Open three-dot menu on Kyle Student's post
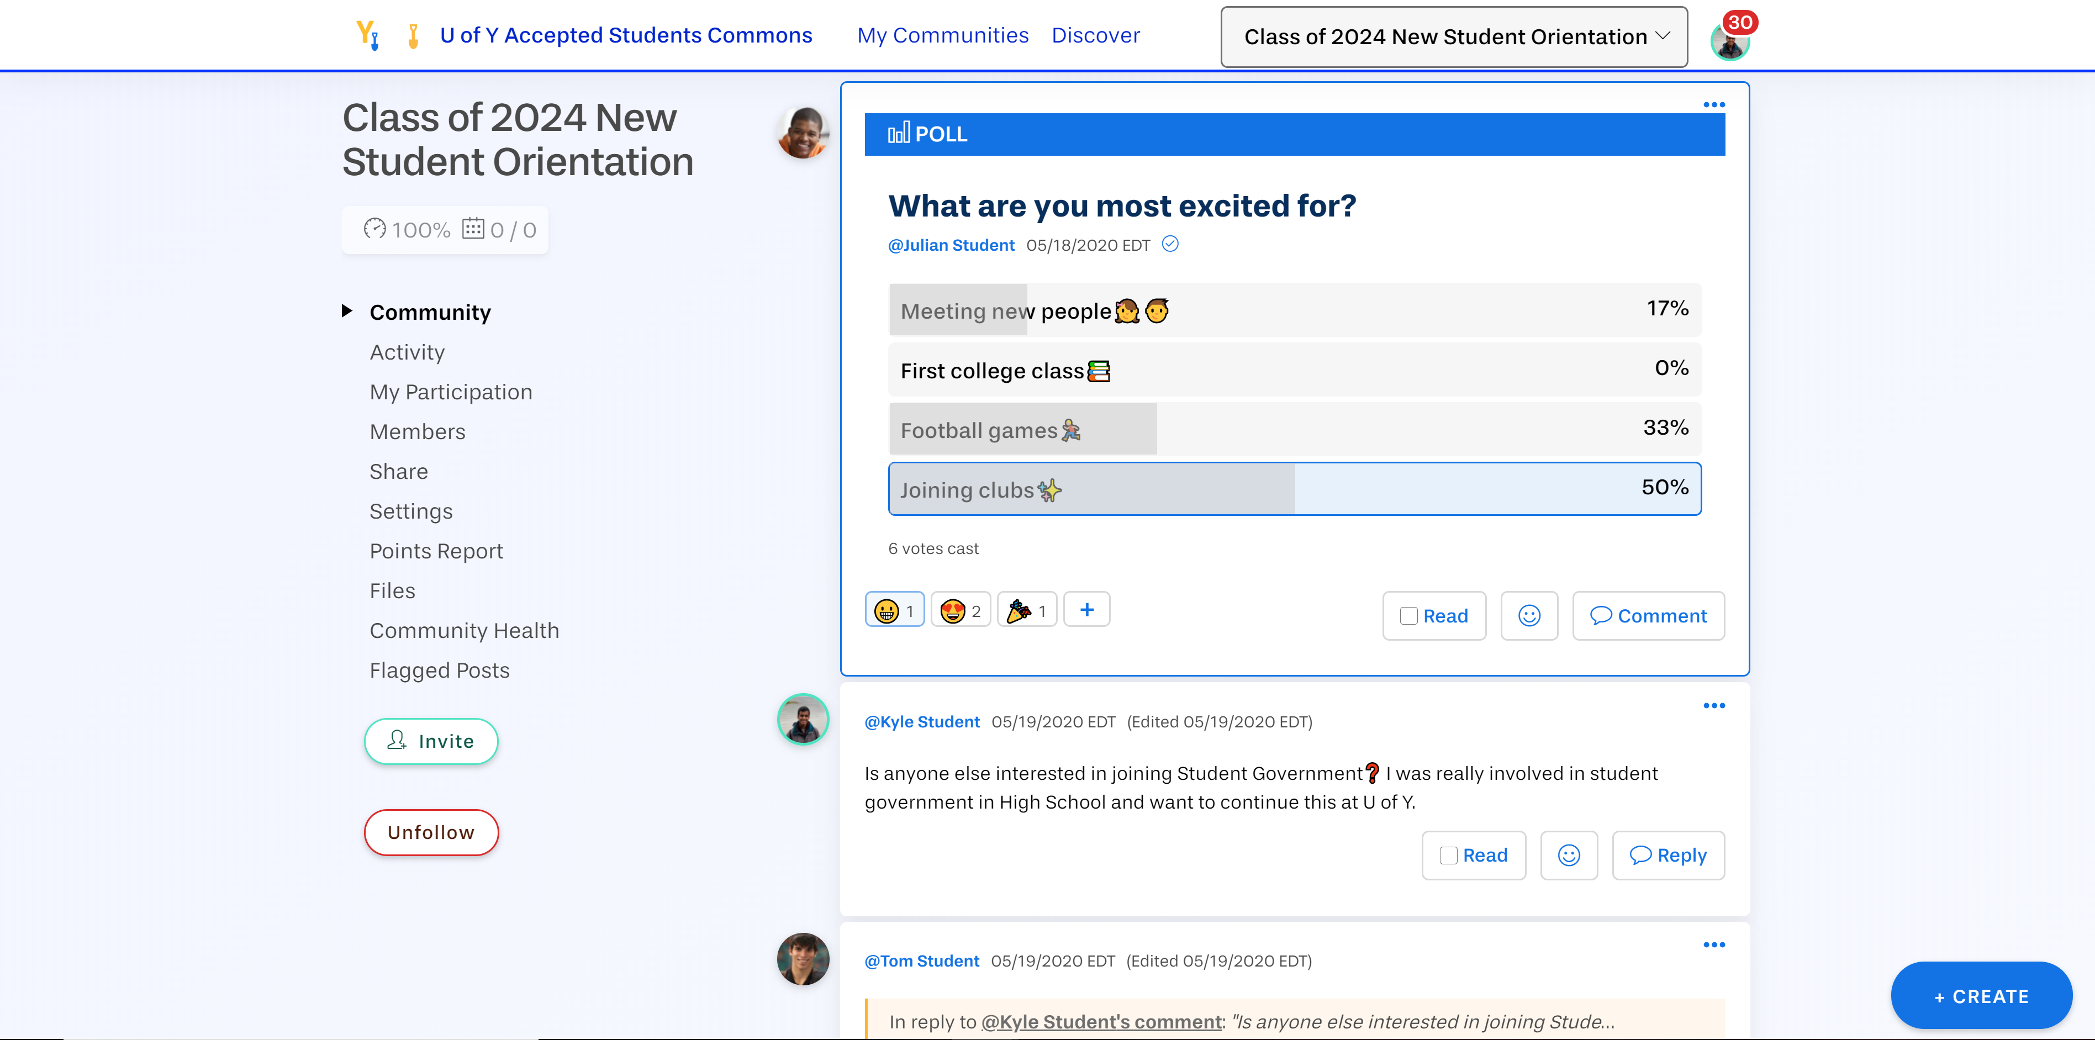 pos(1713,706)
